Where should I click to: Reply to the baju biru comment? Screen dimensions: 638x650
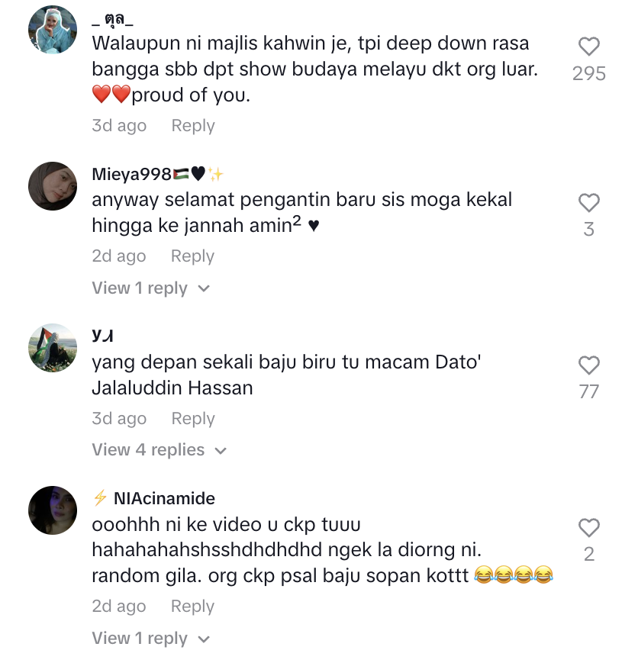(193, 419)
